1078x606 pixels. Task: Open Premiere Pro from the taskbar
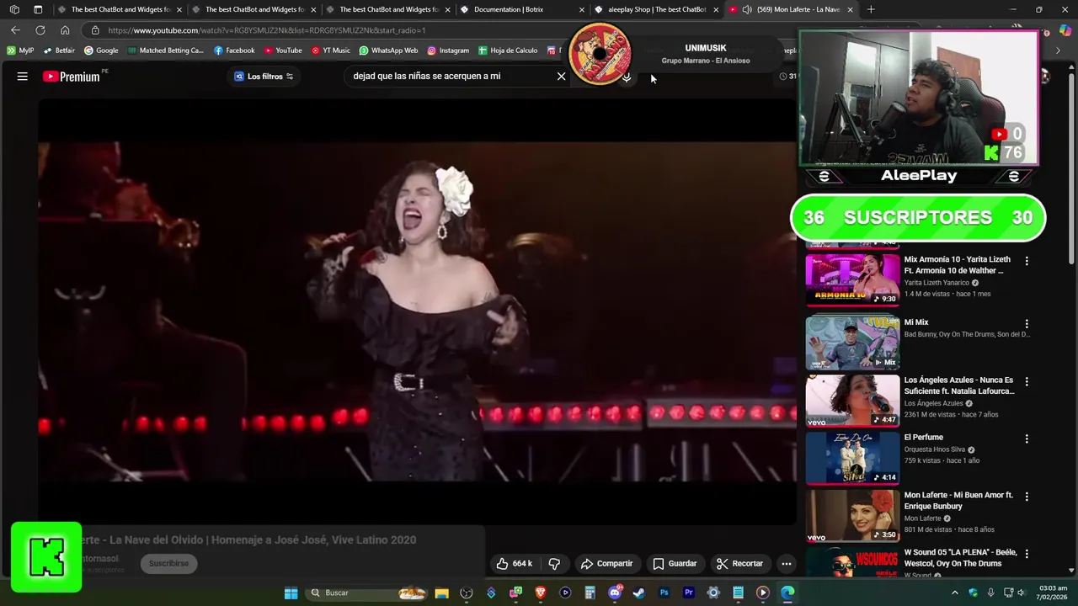click(689, 593)
